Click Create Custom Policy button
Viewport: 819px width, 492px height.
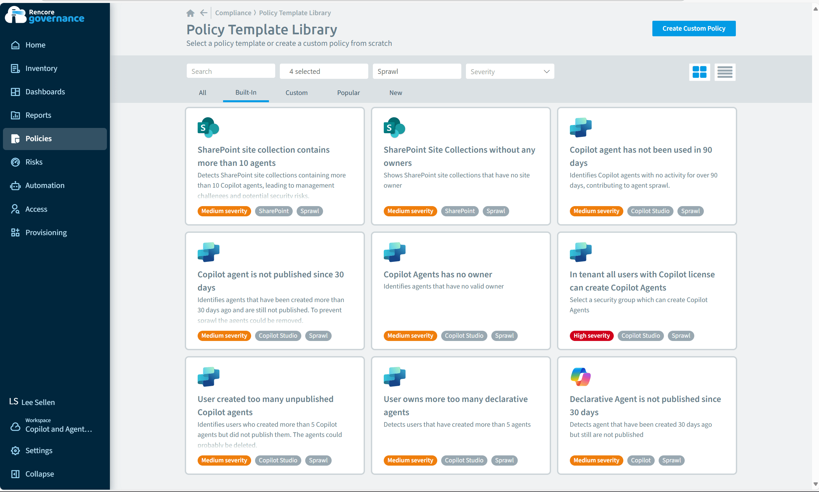[693, 28]
